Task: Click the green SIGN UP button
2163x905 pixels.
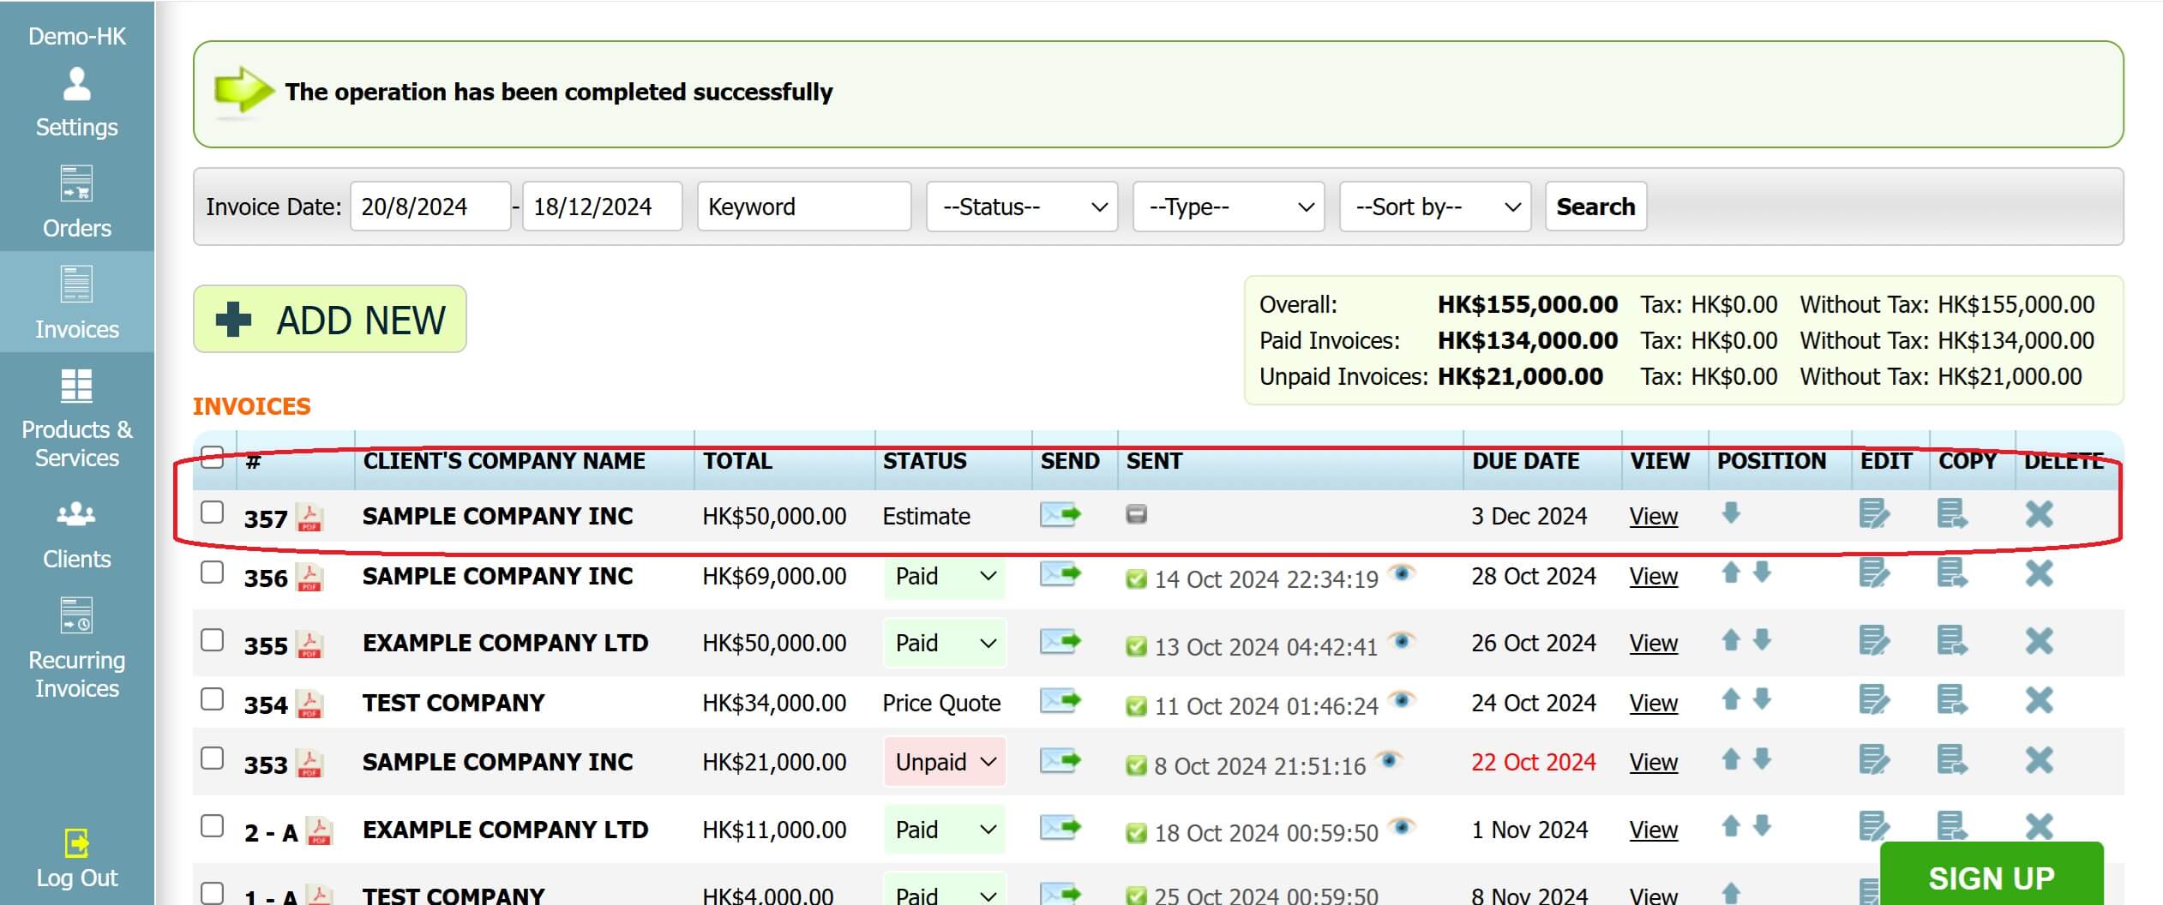Action: (x=1992, y=876)
